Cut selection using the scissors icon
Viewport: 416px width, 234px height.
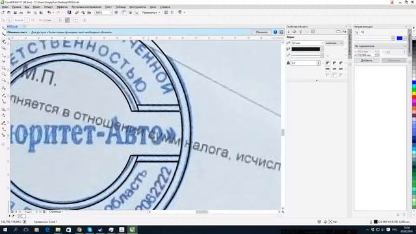[29, 12]
